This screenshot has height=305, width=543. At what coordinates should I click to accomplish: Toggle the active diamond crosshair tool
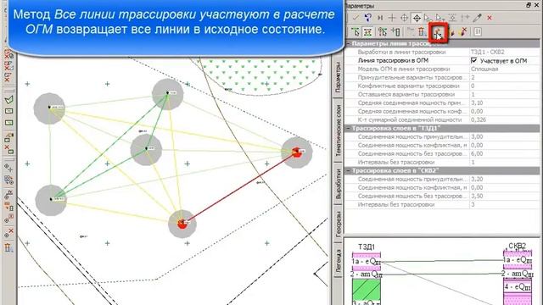pos(417,18)
